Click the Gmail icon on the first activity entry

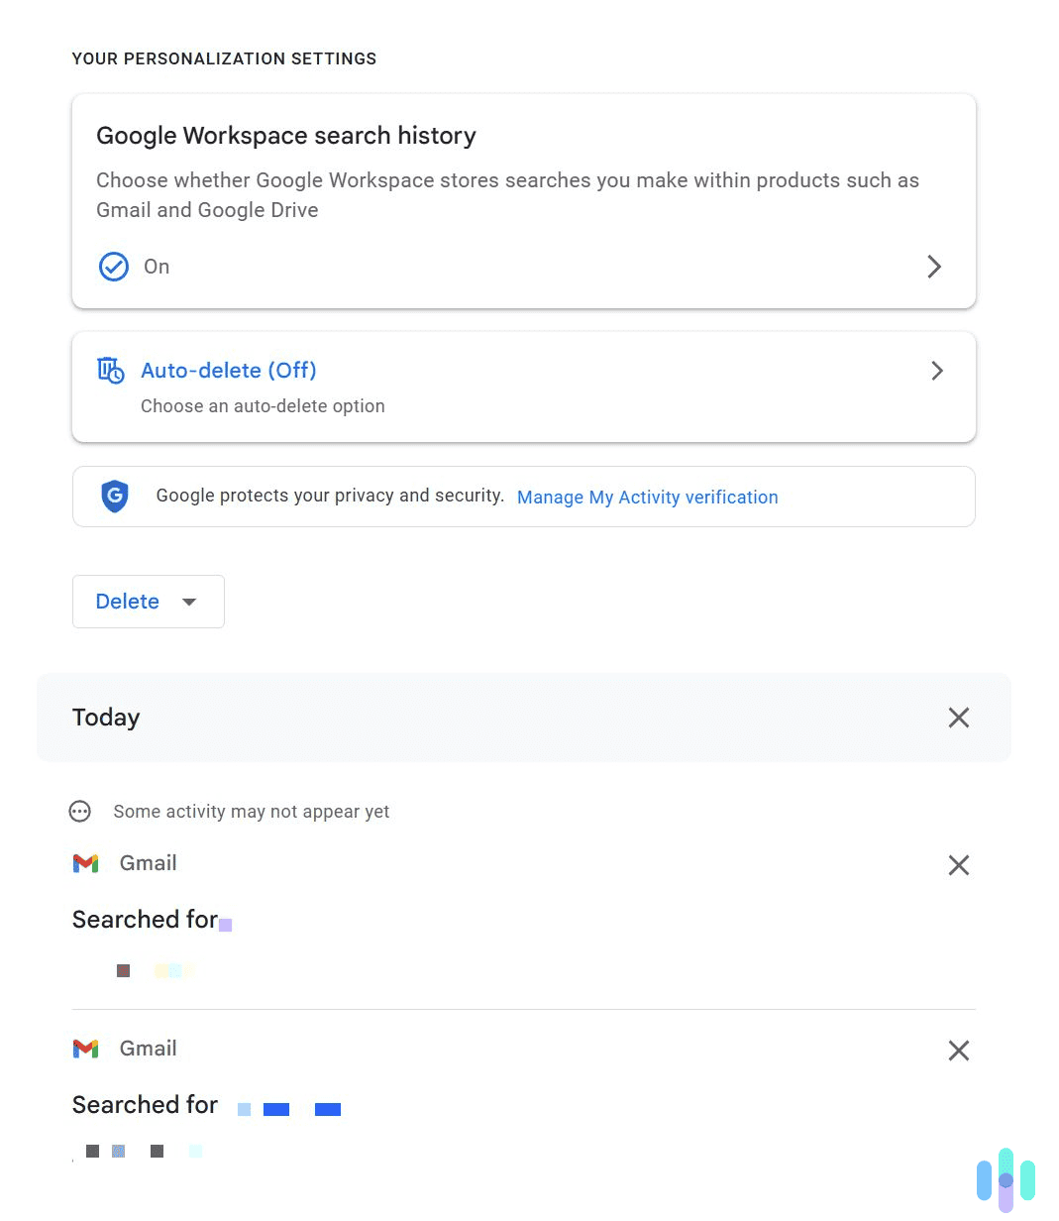[85, 863]
